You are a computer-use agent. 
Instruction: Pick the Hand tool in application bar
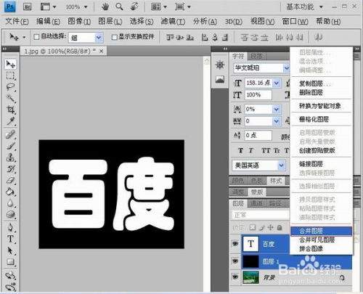click(105, 7)
